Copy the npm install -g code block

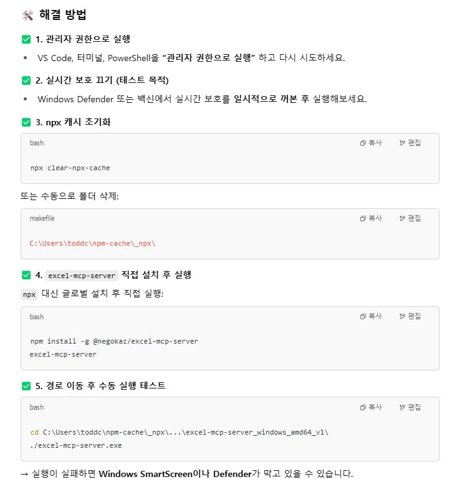point(371,316)
